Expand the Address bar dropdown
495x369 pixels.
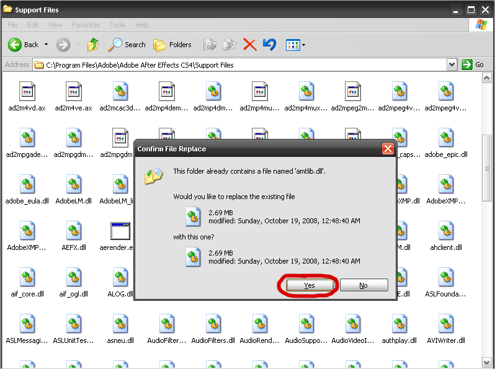pos(452,64)
